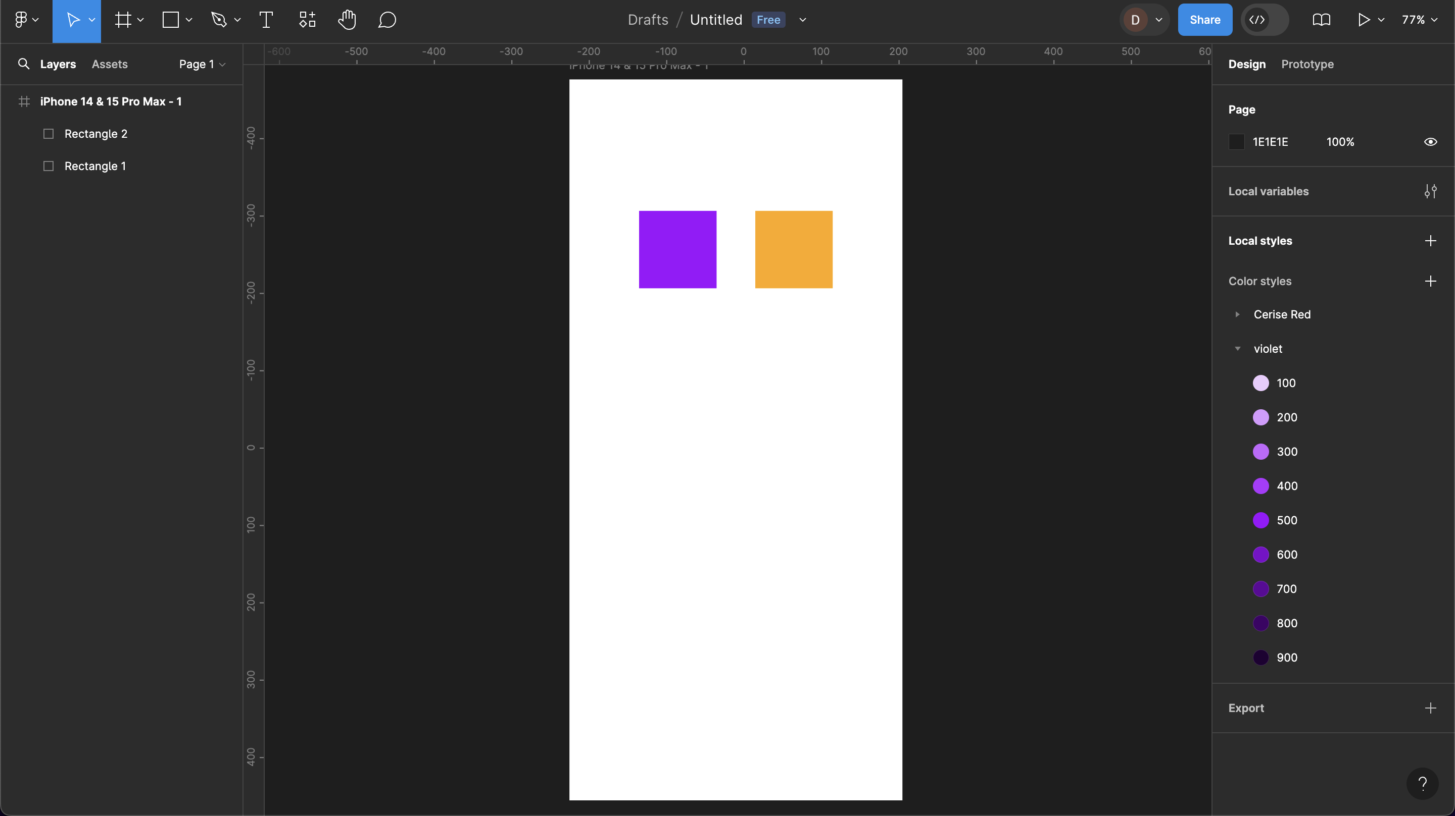
Task: Open the libraries book icon
Action: click(1321, 20)
